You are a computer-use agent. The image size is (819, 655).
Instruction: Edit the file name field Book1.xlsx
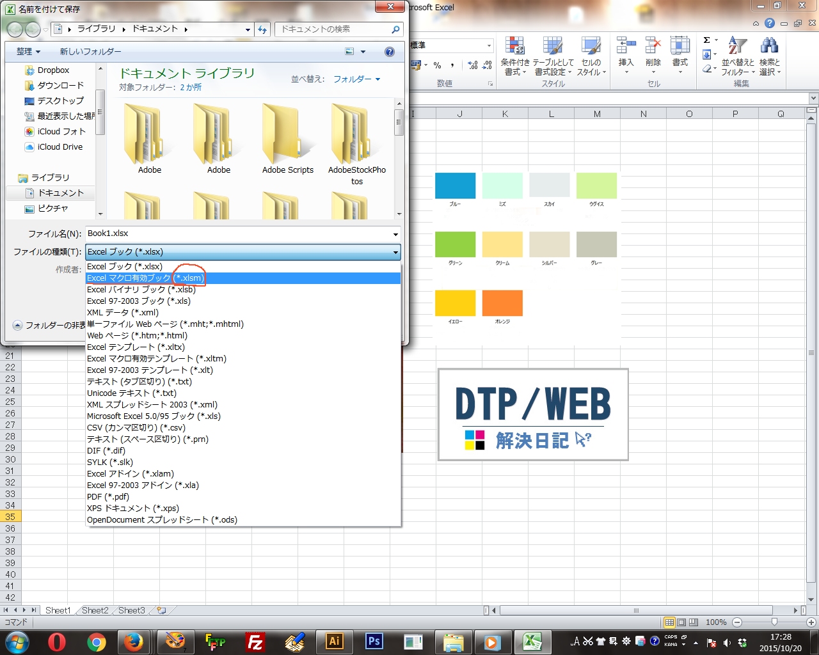click(238, 234)
